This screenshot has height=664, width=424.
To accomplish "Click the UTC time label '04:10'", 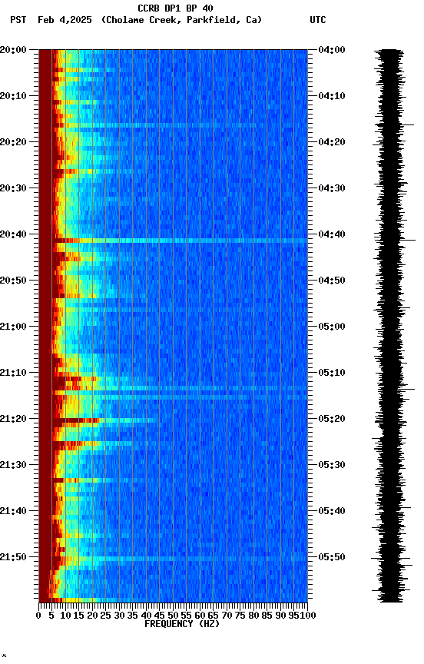I will (332, 96).
